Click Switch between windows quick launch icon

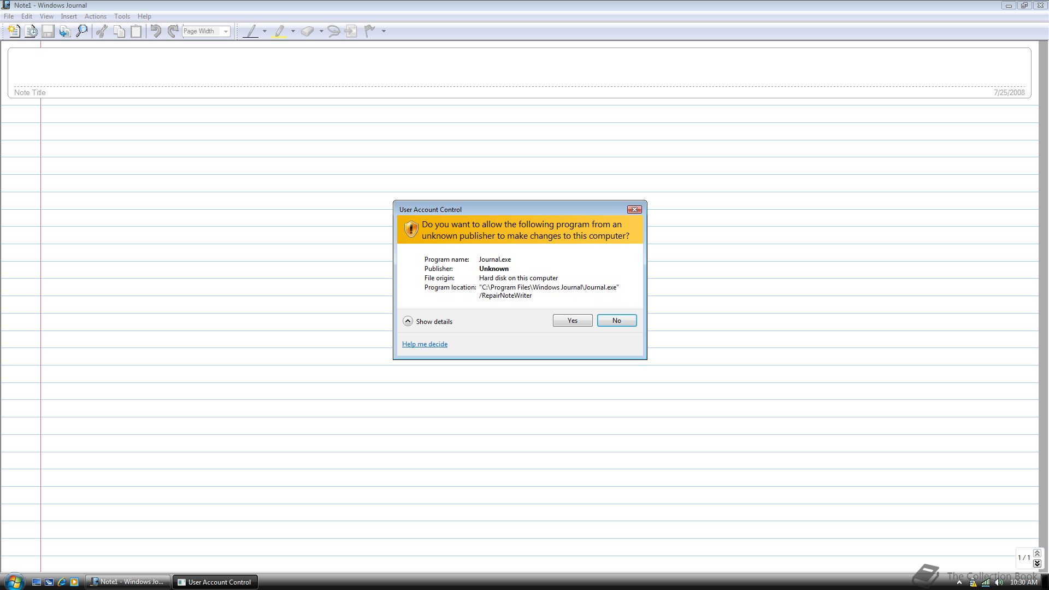pyautogui.click(x=49, y=582)
